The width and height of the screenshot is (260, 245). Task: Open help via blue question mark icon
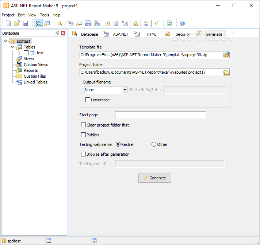tap(182, 23)
